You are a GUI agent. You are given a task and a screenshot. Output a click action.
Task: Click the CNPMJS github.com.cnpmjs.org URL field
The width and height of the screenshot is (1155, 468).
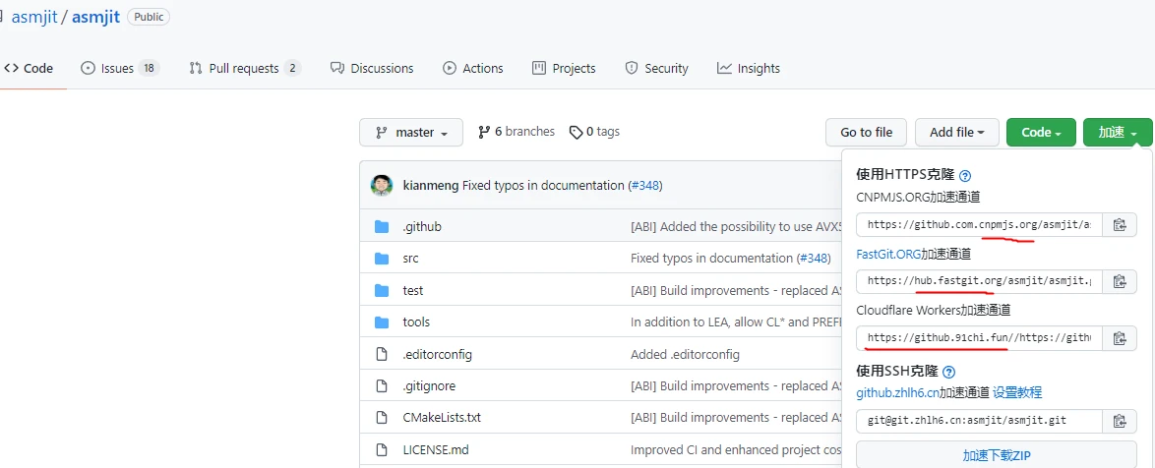click(x=979, y=225)
